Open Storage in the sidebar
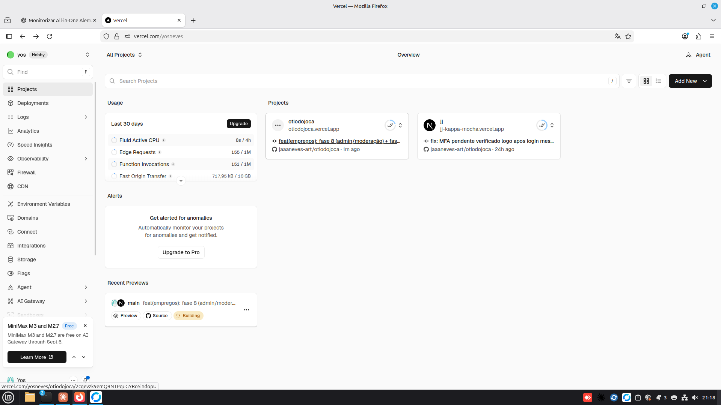Screen dimensions: 721x405 (48, 259)
